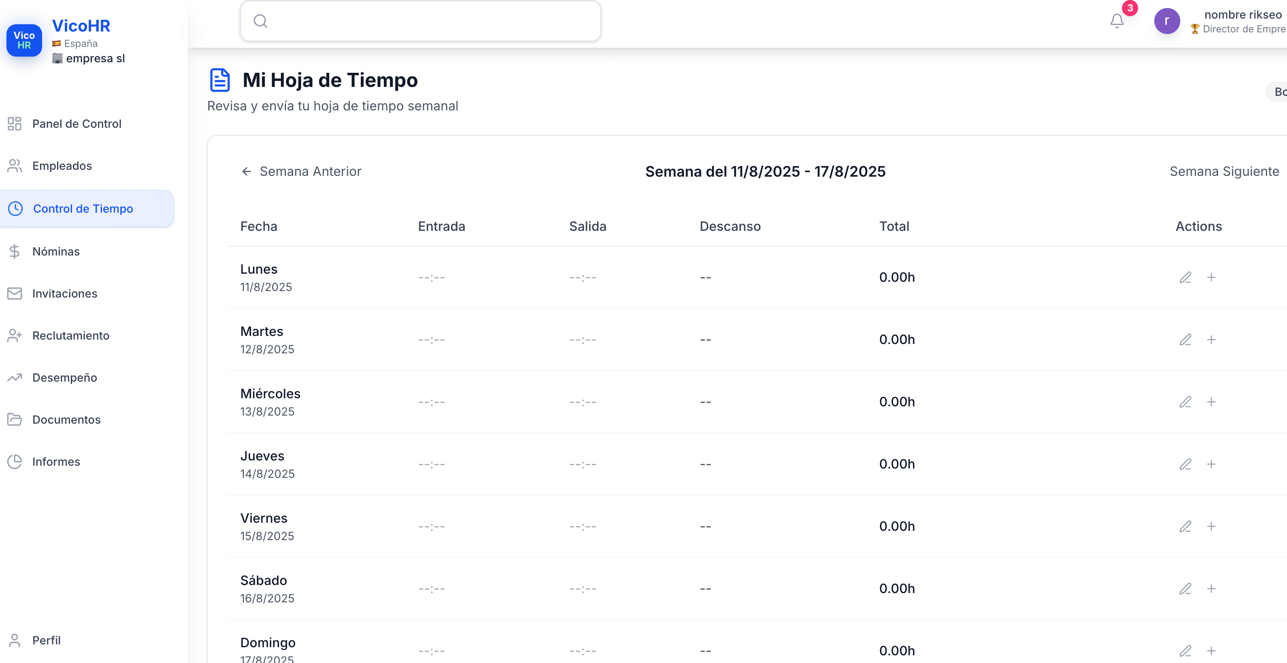Click the empresa sl company name

coord(95,58)
